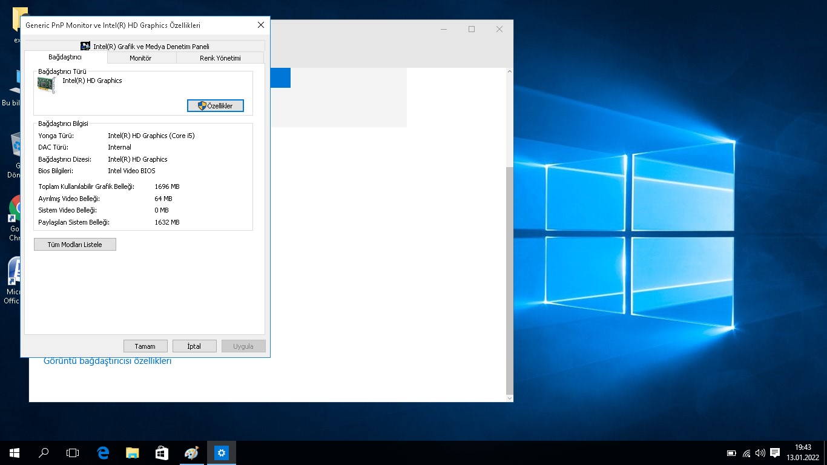
Task: Click the 1632 MB shared memory value
Action: (167, 222)
